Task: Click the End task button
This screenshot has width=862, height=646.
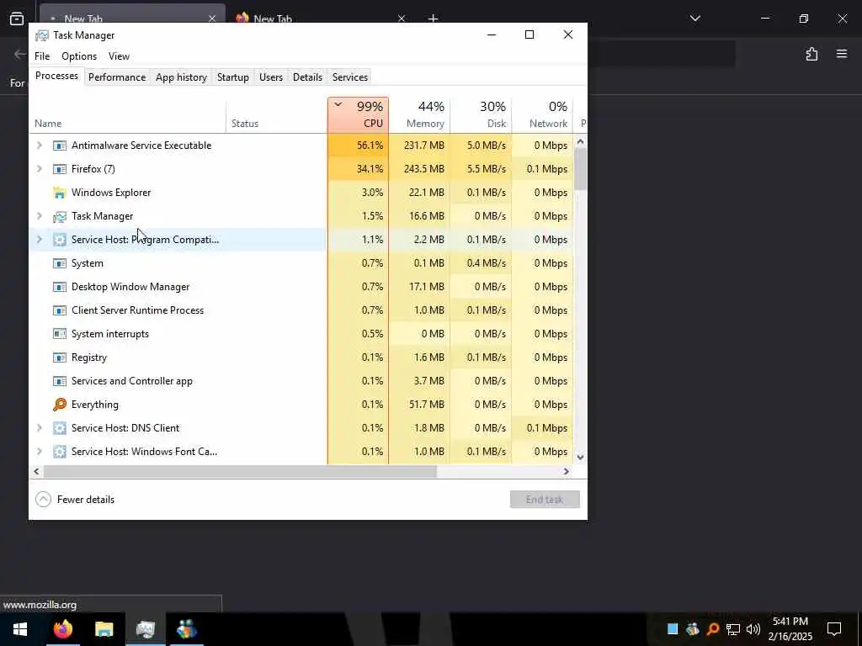Action: 545,500
